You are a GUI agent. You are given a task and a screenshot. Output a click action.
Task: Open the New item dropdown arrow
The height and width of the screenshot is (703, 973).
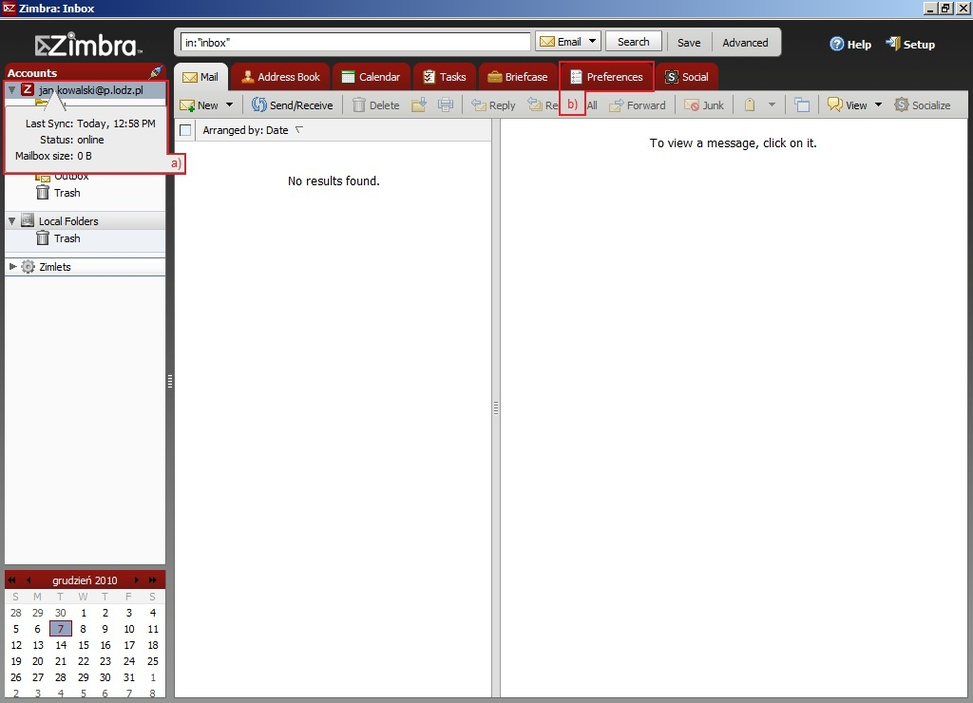230,104
